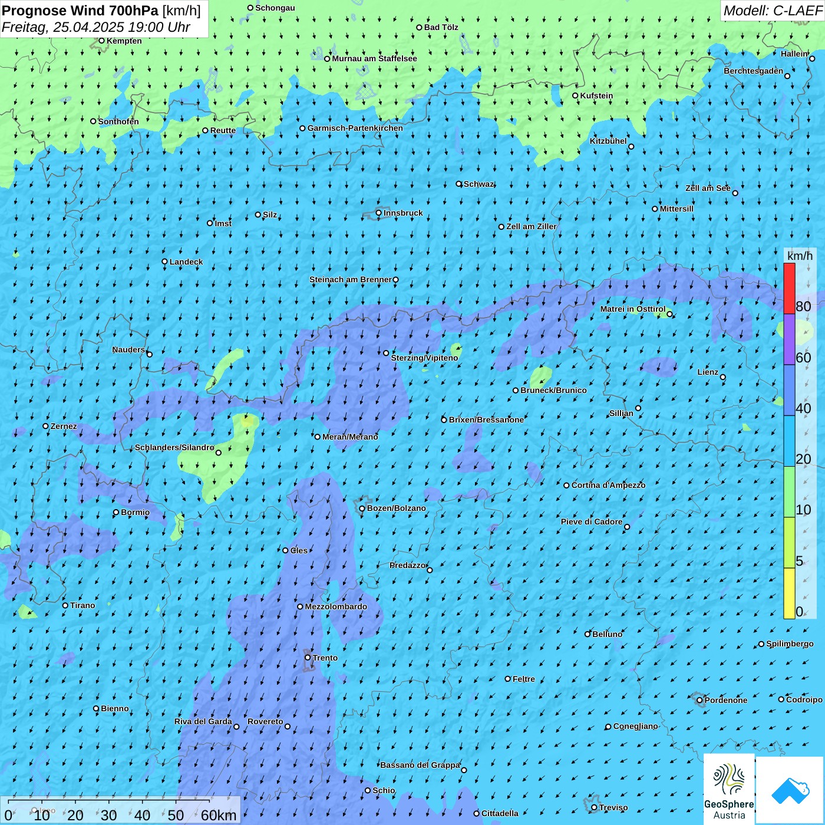
Task: Click the 'Schongau' label
Action: [275, 8]
